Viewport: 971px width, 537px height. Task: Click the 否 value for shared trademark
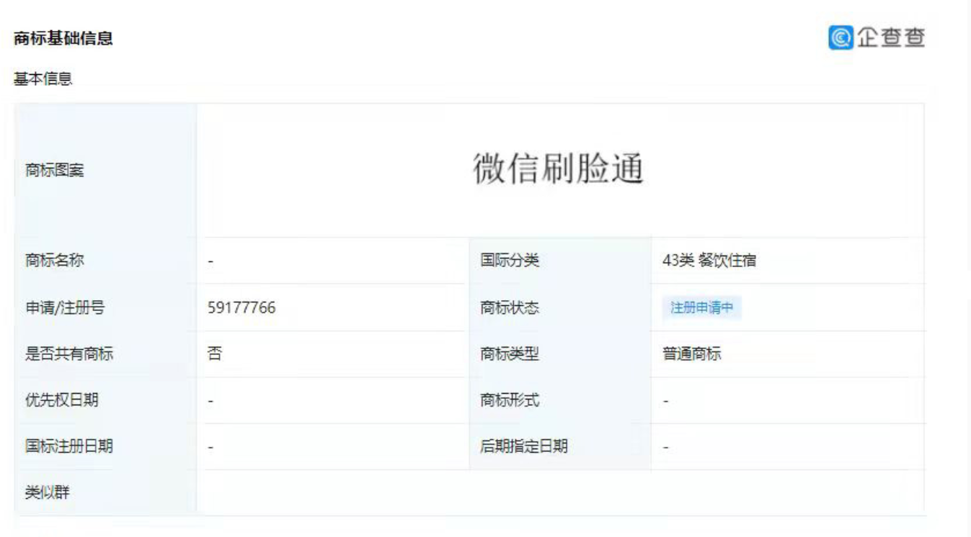(x=214, y=354)
